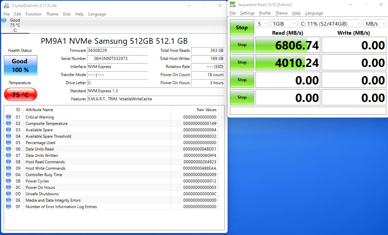Image resolution: width=388 pixels, height=235 pixels.
Task: Select the Good 75 °C drive C: status tab
Action: pos(15,25)
